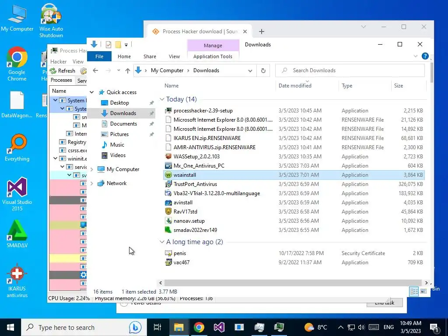Sort files by Type column header
The image size is (448, 336).
pyautogui.click(x=347, y=86)
